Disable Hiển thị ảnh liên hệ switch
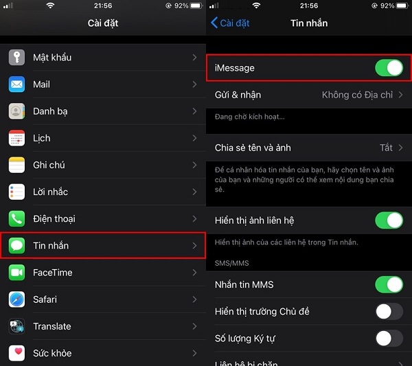Viewport: 412px width, 366px height. click(389, 220)
